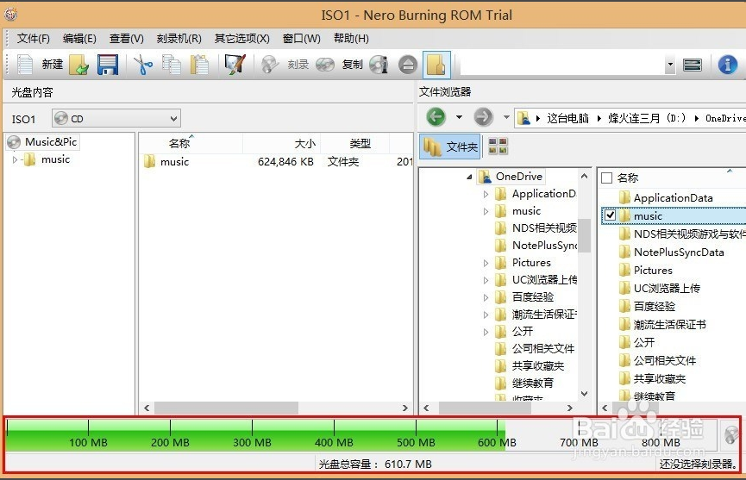
Task: Open the disc info icon
Action: click(x=379, y=64)
